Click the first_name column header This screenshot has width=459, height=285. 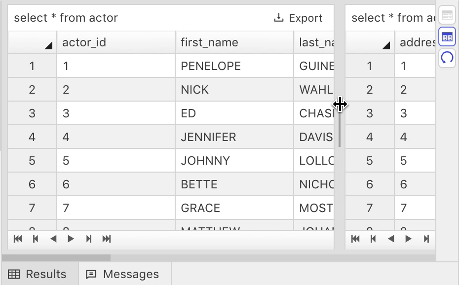coord(234,42)
